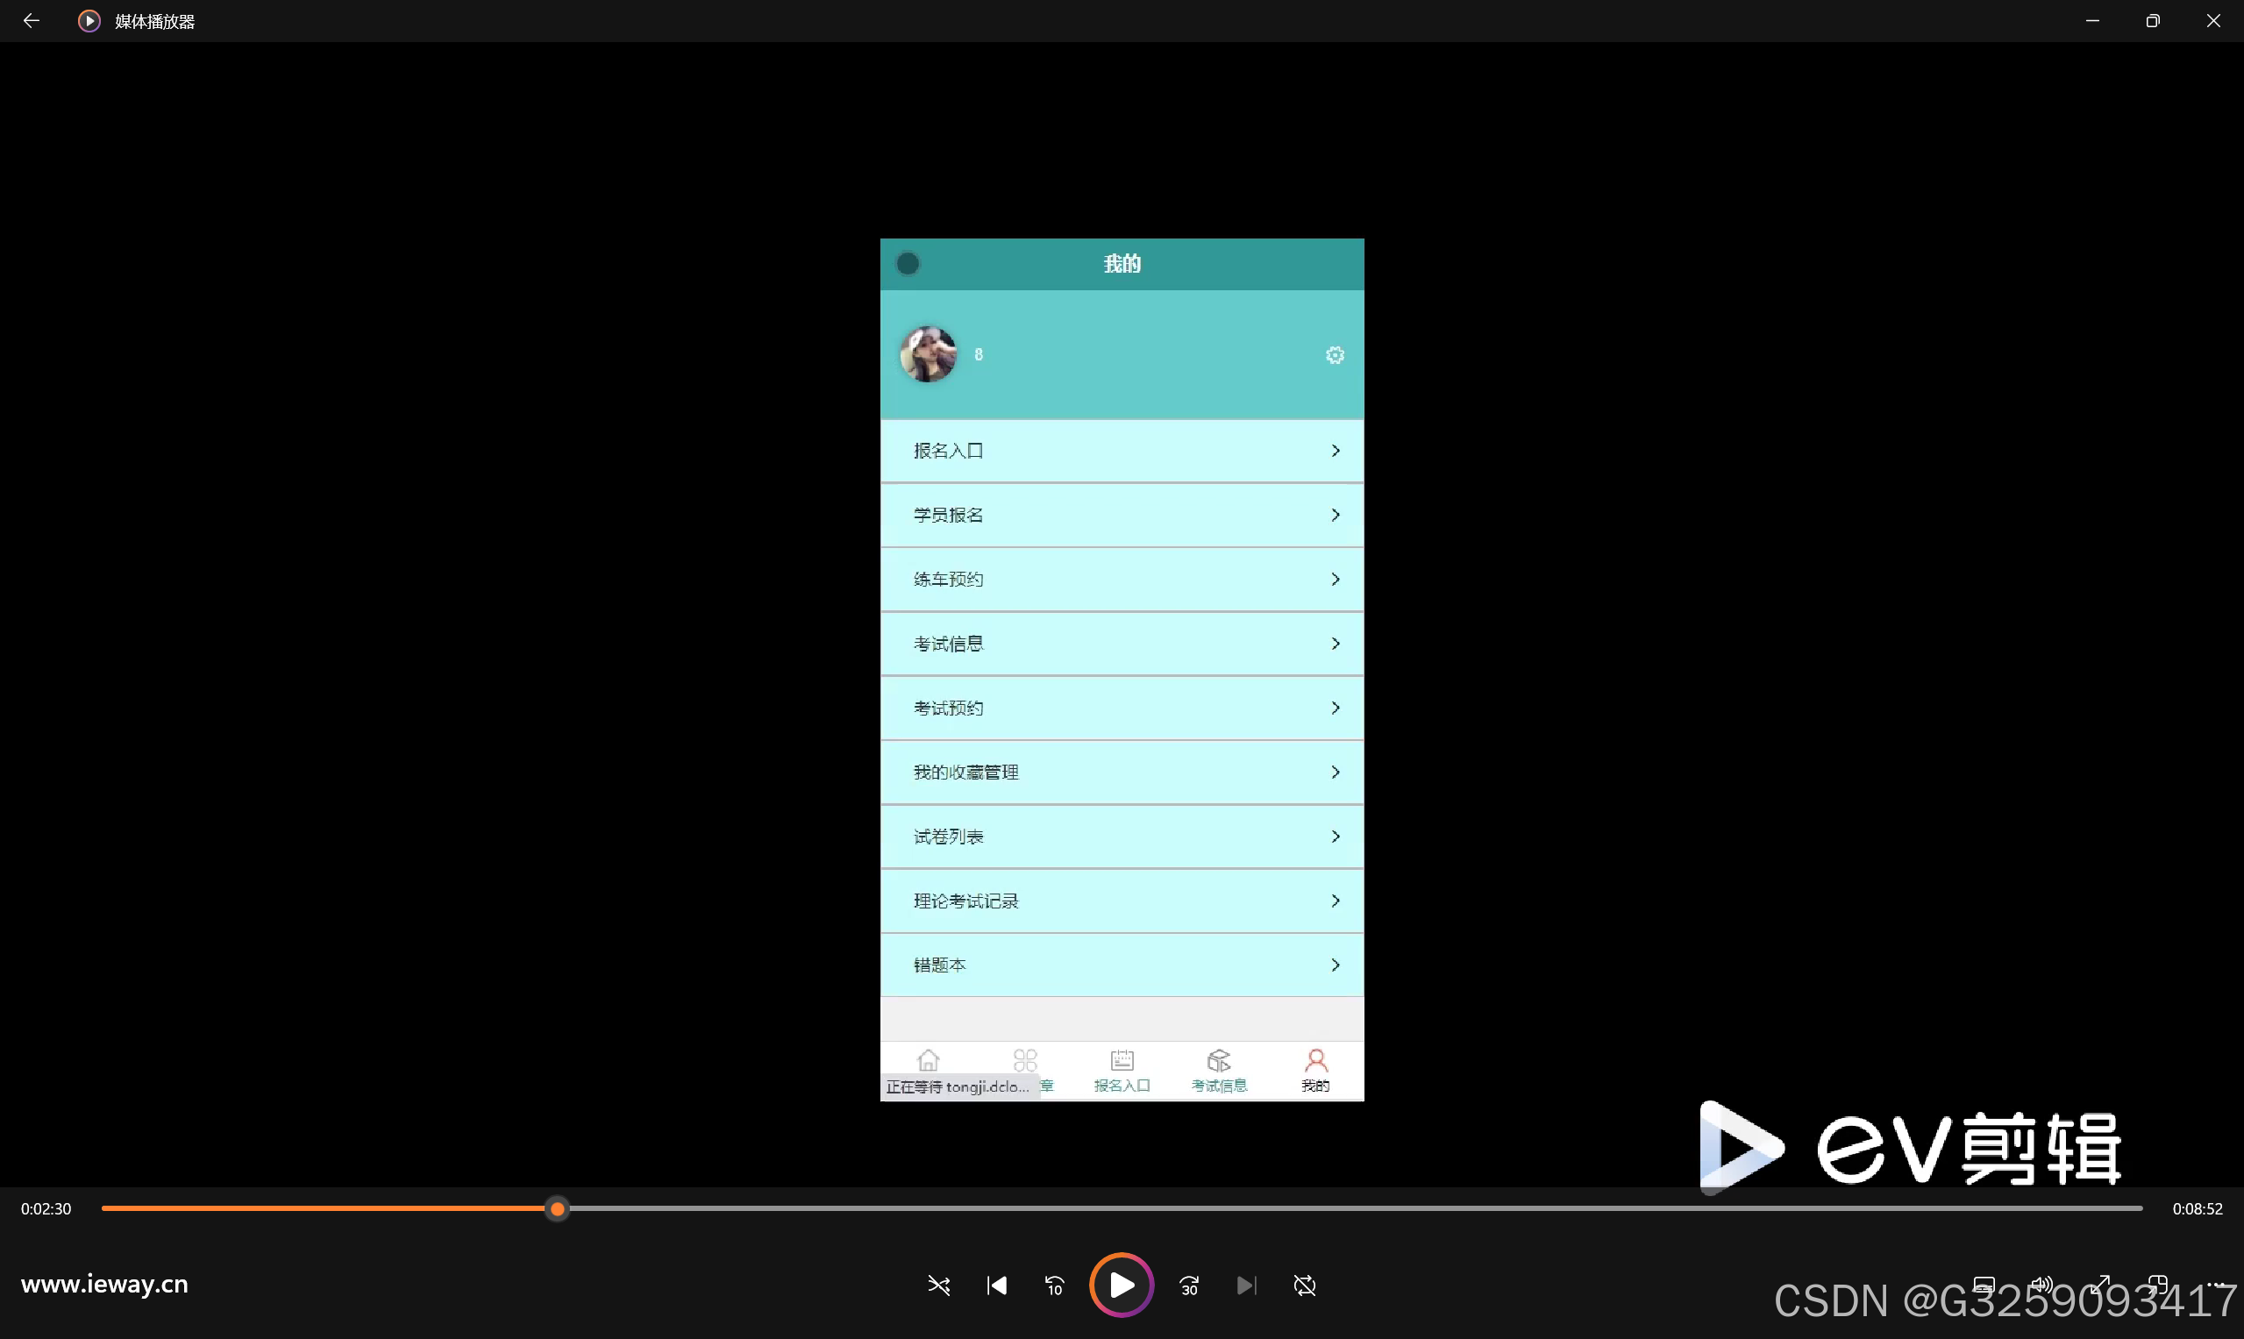This screenshot has width=2244, height=1339.
Task: Skip back 10 seconds
Action: [x=1054, y=1285]
